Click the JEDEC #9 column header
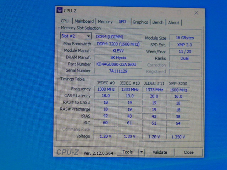Viewport: 227px width, 170px height. pyautogui.click(x=106, y=83)
